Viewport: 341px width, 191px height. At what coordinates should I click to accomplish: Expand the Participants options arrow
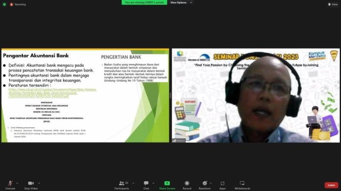click(x=133, y=183)
